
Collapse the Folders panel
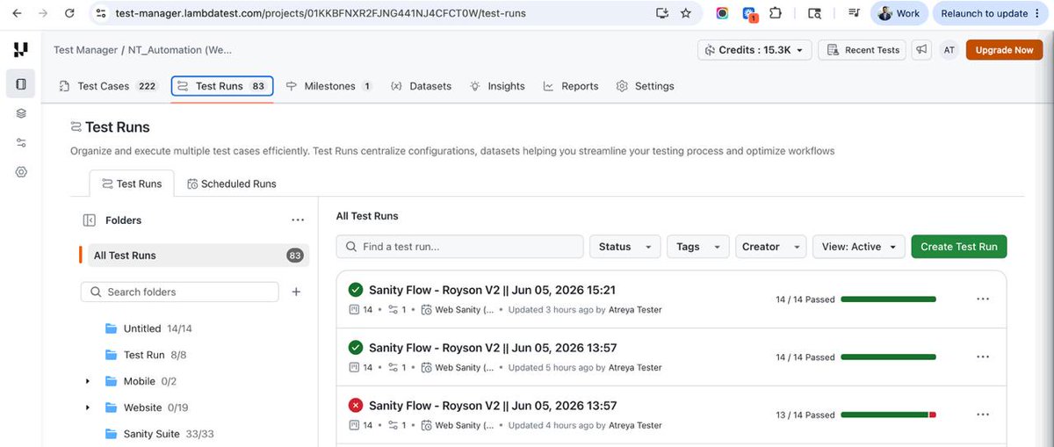[89, 220]
